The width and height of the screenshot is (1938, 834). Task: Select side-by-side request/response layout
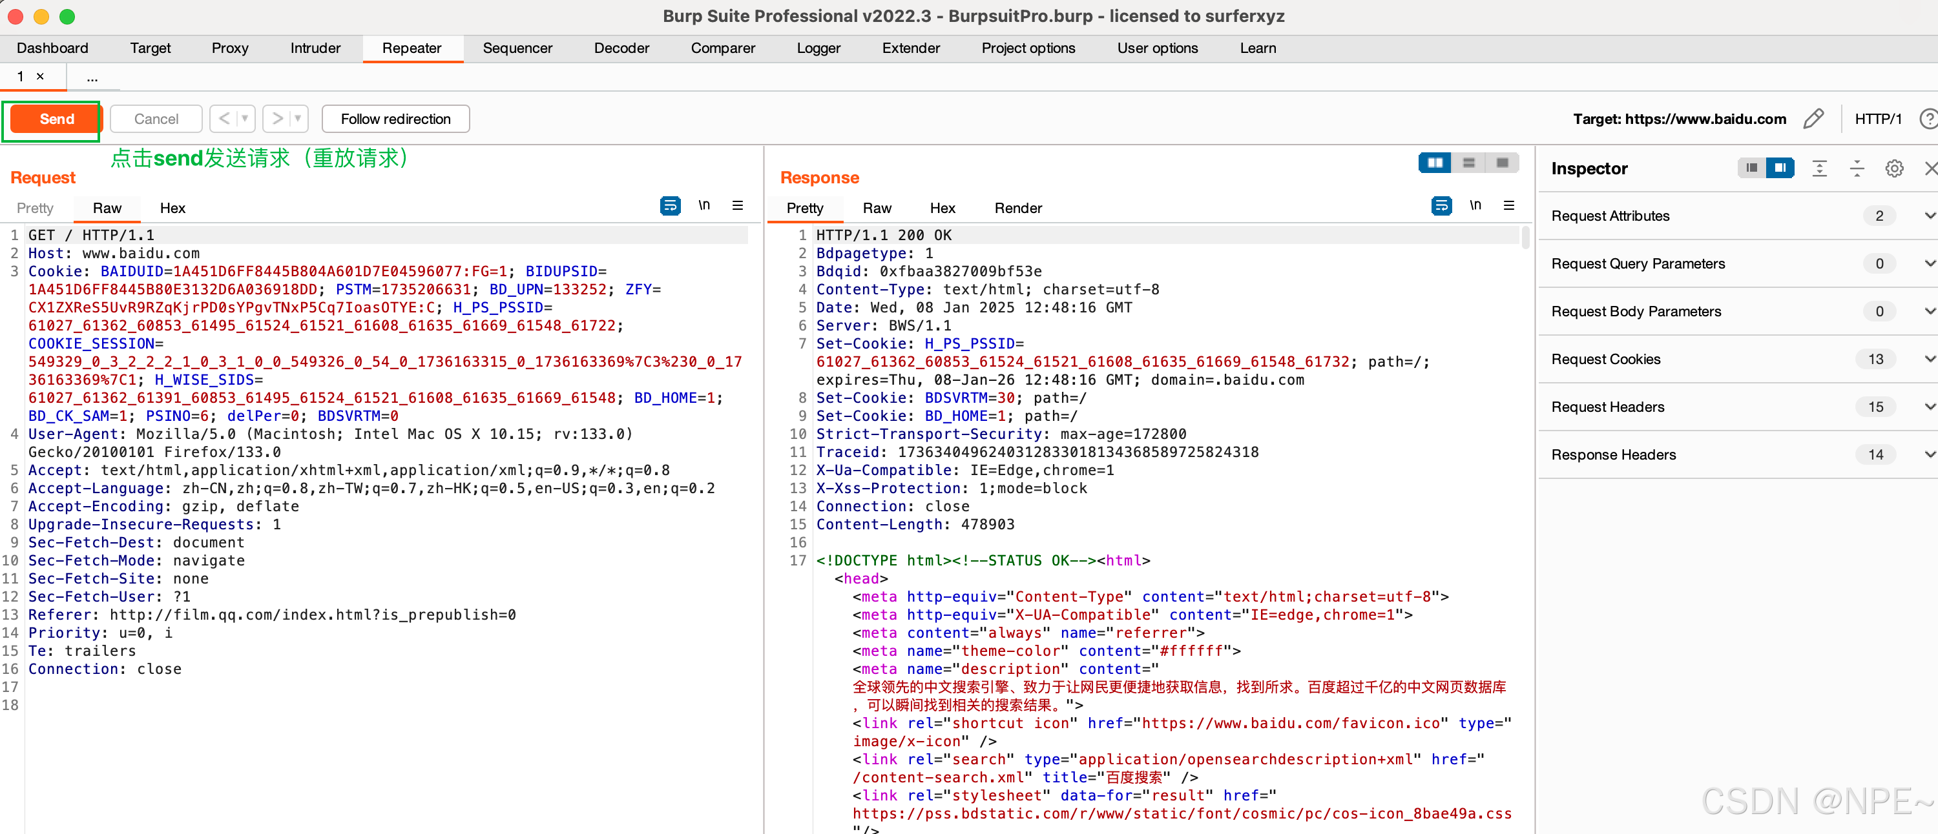click(1435, 163)
